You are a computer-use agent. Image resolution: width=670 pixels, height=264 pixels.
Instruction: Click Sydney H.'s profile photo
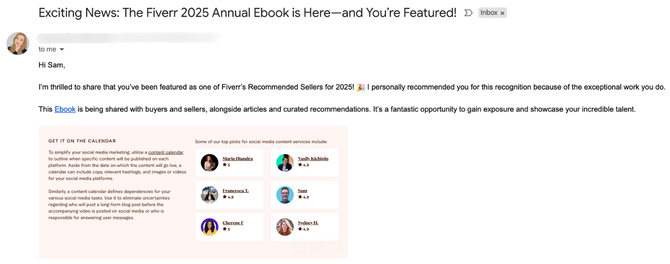[x=285, y=227]
